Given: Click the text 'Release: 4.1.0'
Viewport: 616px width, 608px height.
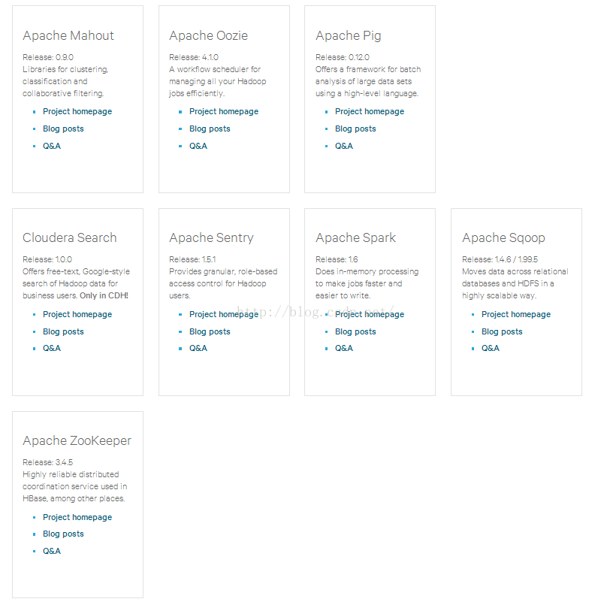Looking at the screenshot, I should [194, 57].
